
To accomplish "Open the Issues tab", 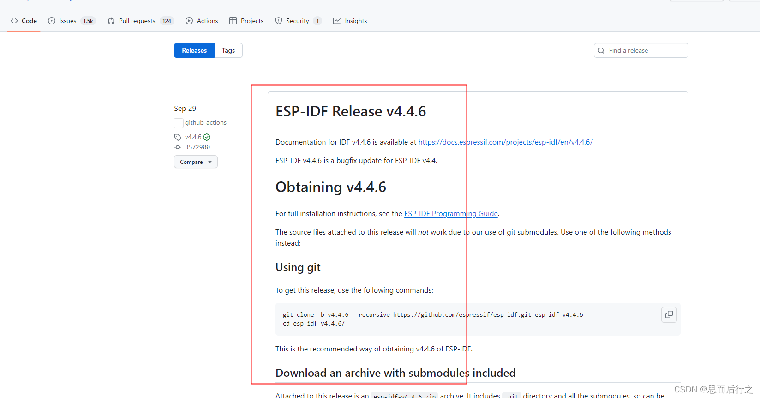I will (x=72, y=21).
